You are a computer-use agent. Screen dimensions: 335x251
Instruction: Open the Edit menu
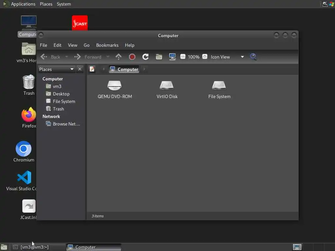point(57,45)
